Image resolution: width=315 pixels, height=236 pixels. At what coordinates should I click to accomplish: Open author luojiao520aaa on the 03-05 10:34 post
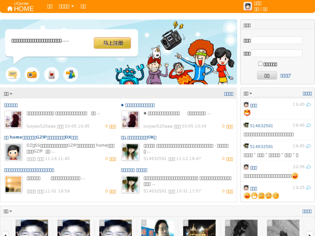(x=158, y=126)
